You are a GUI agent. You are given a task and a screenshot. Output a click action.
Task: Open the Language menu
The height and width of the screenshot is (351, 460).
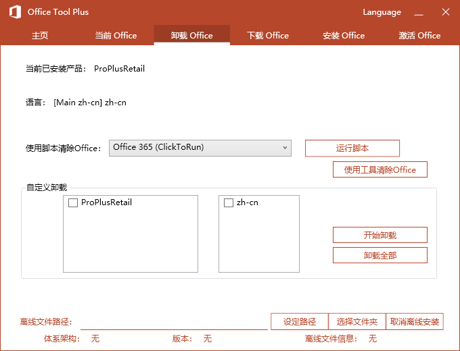click(x=382, y=12)
